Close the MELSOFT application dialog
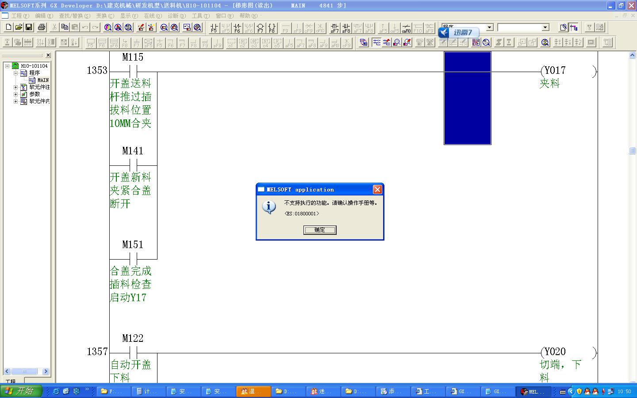 coord(377,190)
